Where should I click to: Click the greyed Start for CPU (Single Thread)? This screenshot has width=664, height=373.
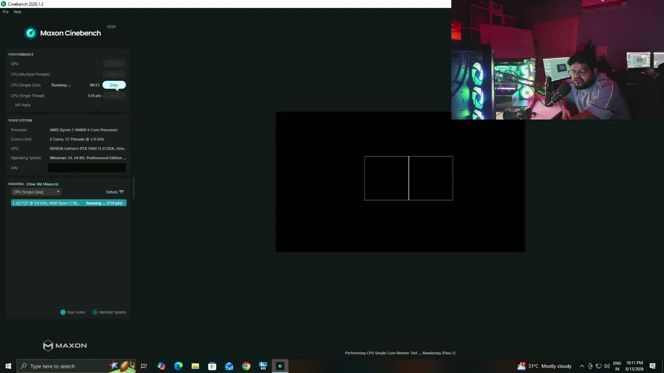pos(114,96)
